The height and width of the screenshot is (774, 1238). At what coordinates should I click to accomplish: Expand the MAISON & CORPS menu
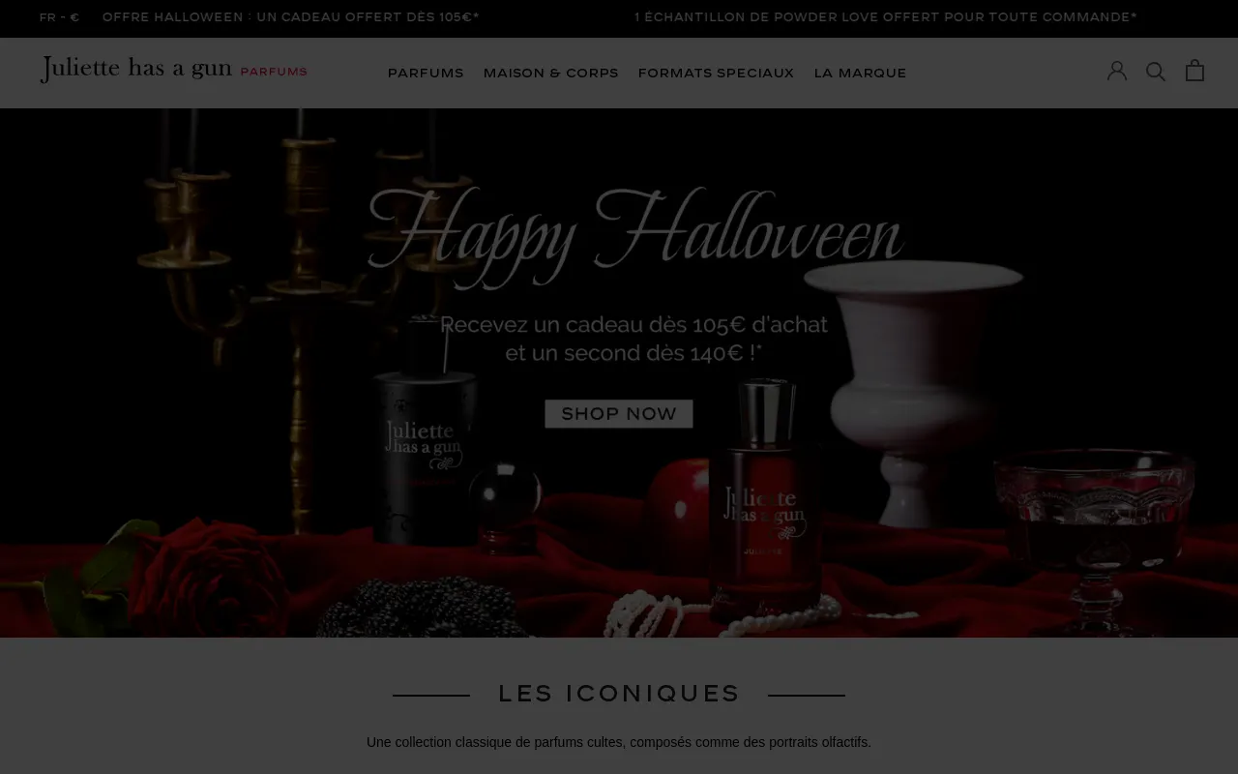pyautogui.click(x=550, y=74)
